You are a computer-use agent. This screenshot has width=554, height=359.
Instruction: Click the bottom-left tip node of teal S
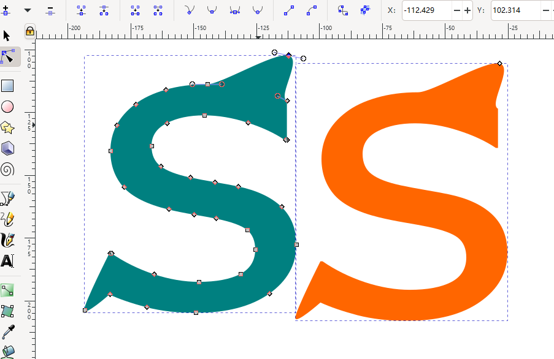click(85, 311)
